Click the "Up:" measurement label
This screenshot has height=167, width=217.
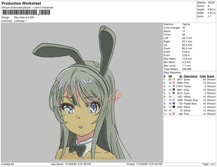point(166,45)
